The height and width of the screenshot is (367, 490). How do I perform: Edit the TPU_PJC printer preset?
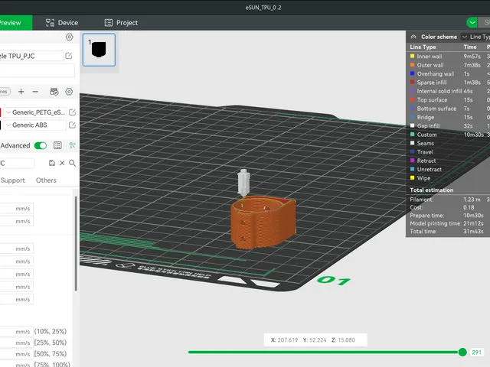pyautogui.click(x=69, y=56)
